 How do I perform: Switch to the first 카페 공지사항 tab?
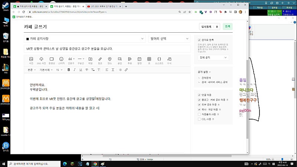[30, 6]
